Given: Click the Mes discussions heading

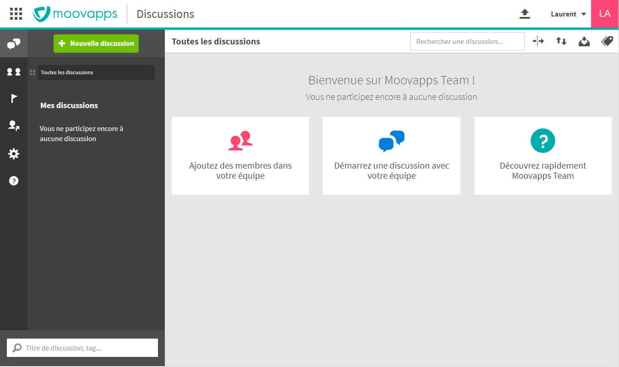Looking at the screenshot, I should [69, 105].
